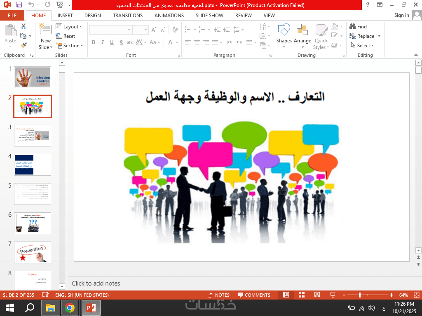
Task: Click the Repeat icon in quick access toolbar
Action: pos(48,5)
